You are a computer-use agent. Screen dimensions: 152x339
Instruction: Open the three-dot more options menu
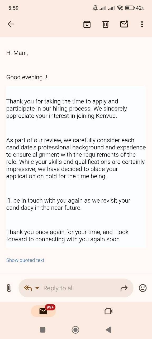pyautogui.click(x=142, y=24)
